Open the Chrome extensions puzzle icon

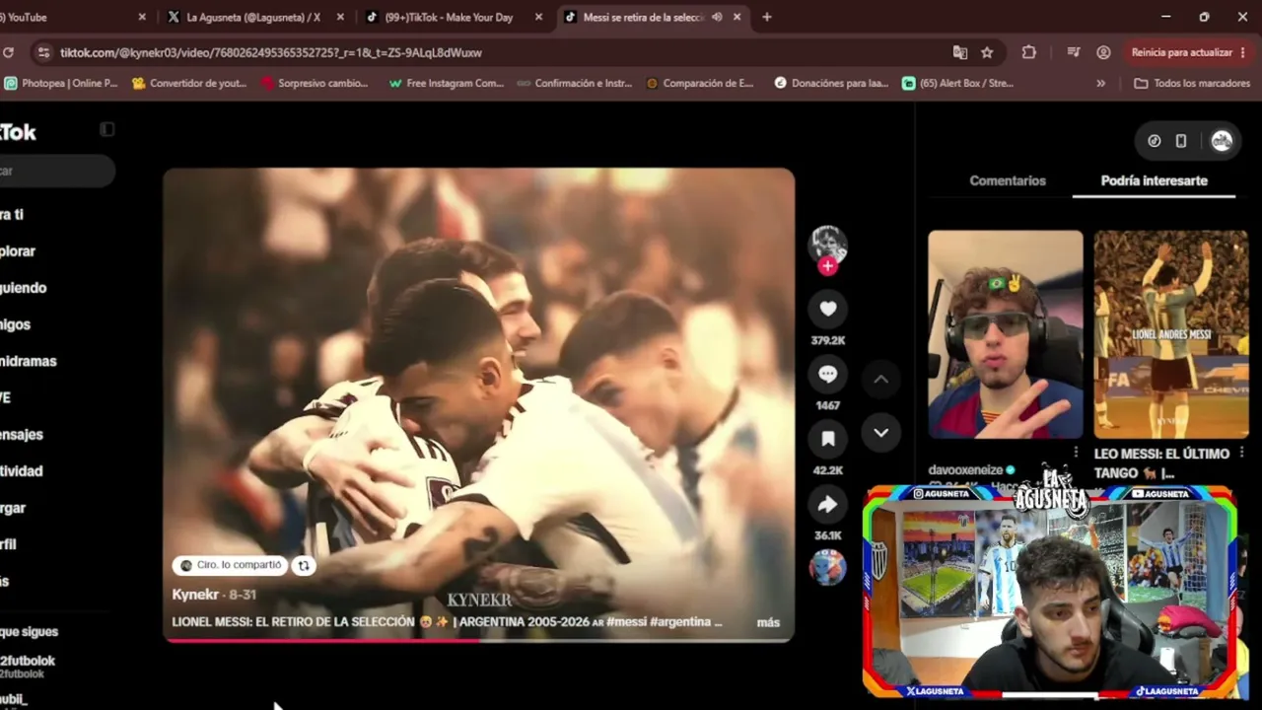pos(1028,52)
